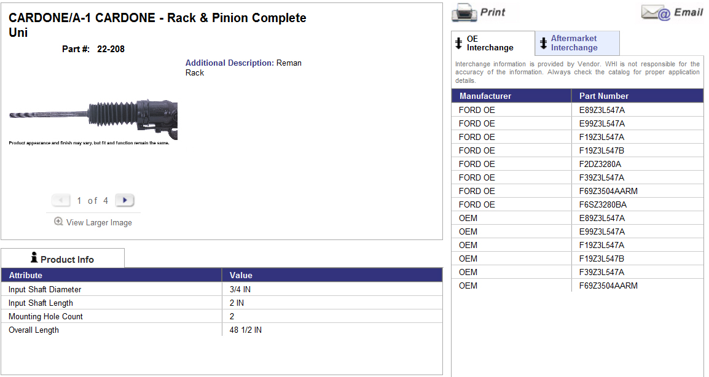This screenshot has height=377, width=709.
Task: Click the Manufacturer column header
Action: (485, 96)
